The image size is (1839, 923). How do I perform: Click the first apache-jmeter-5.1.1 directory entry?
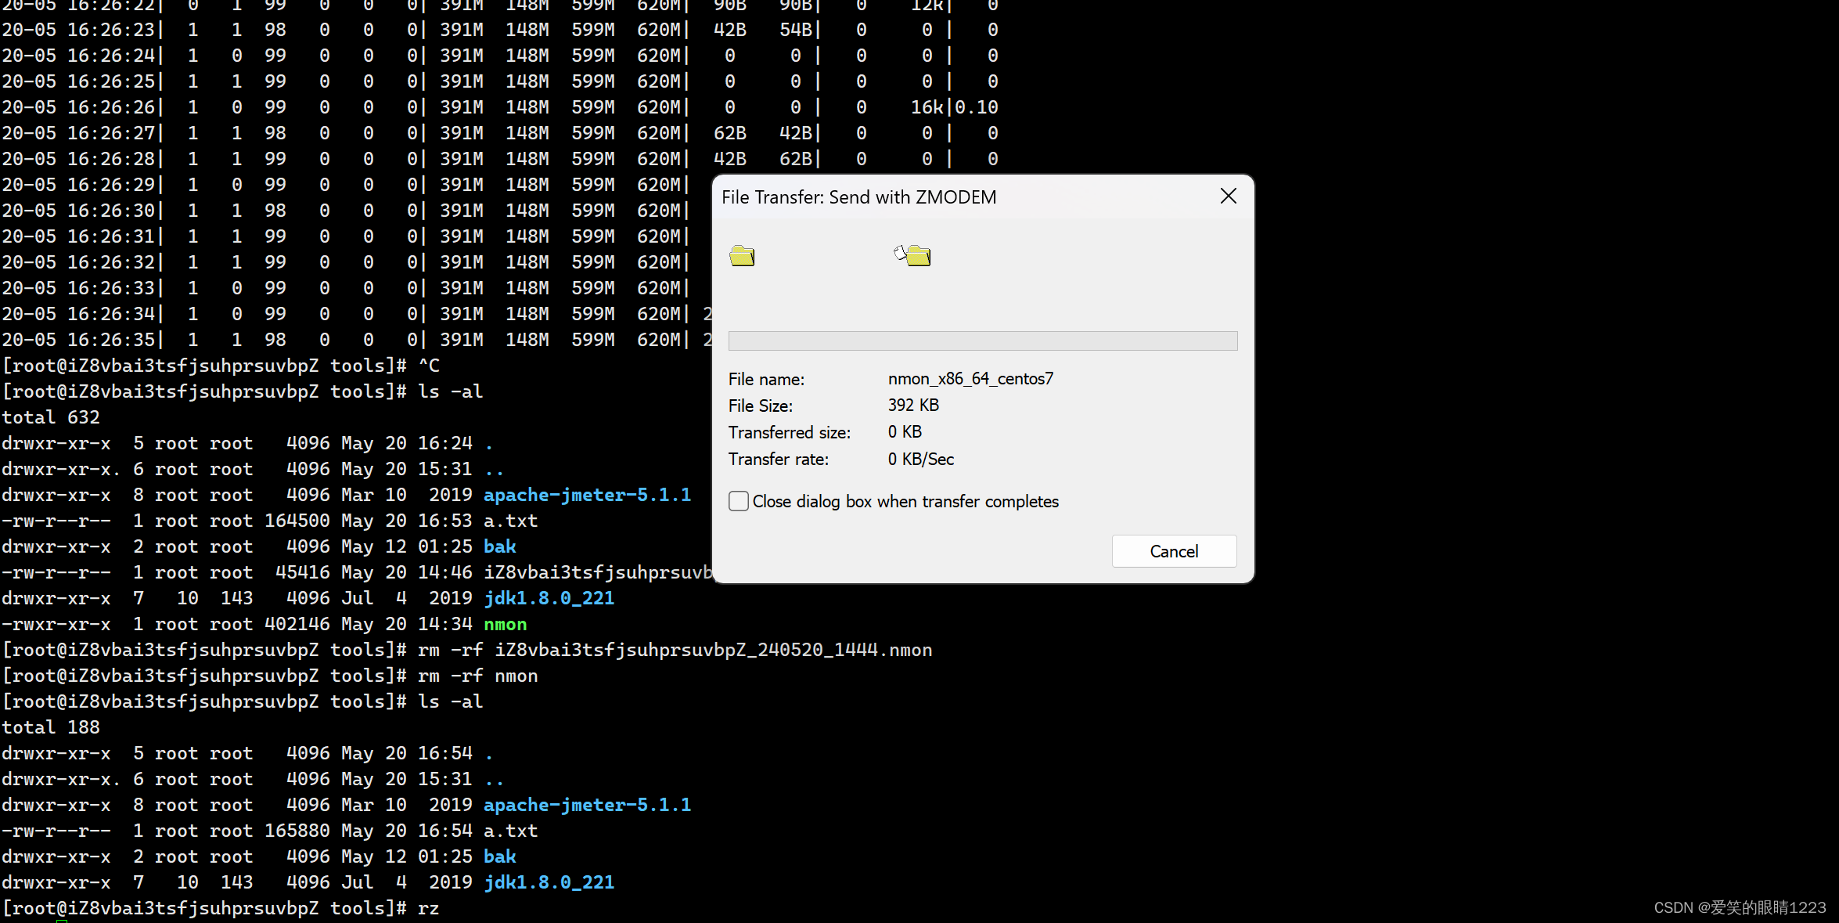[587, 496]
